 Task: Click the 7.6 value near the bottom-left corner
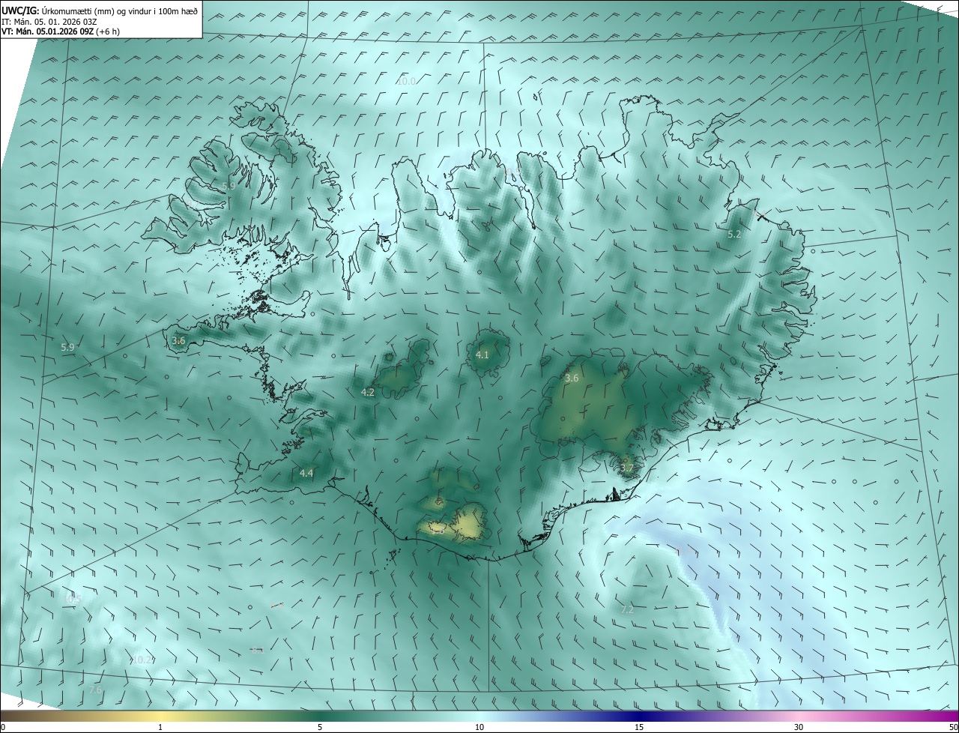point(95,690)
